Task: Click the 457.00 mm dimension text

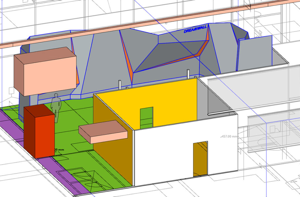Action: [x=229, y=137]
